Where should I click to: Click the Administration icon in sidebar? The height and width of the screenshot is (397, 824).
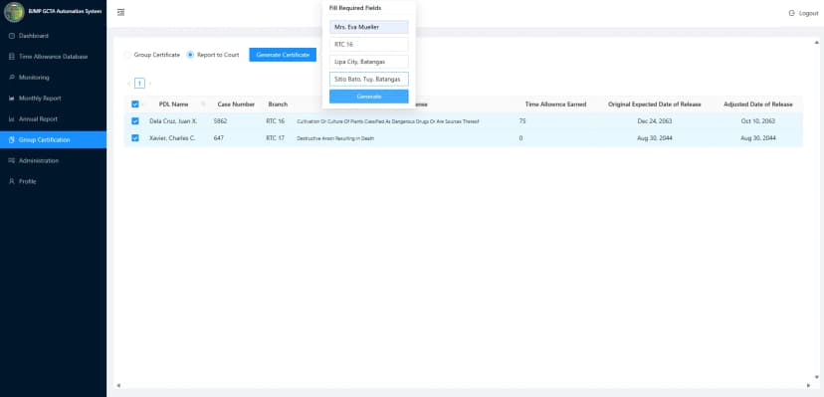[x=12, y=161]
